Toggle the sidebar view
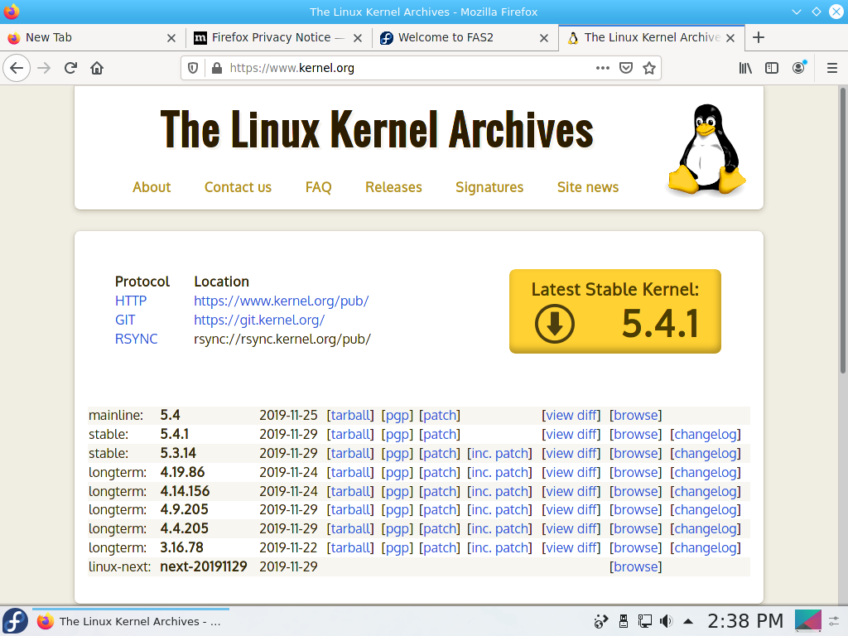Image resolution: width=848 pixels, height=636 pixels. click(x=772, y=68)
